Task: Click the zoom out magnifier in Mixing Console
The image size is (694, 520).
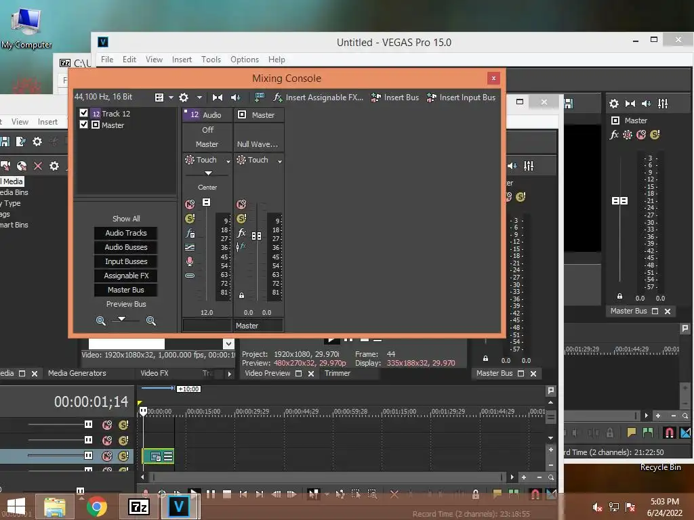Action: point(101,320)
